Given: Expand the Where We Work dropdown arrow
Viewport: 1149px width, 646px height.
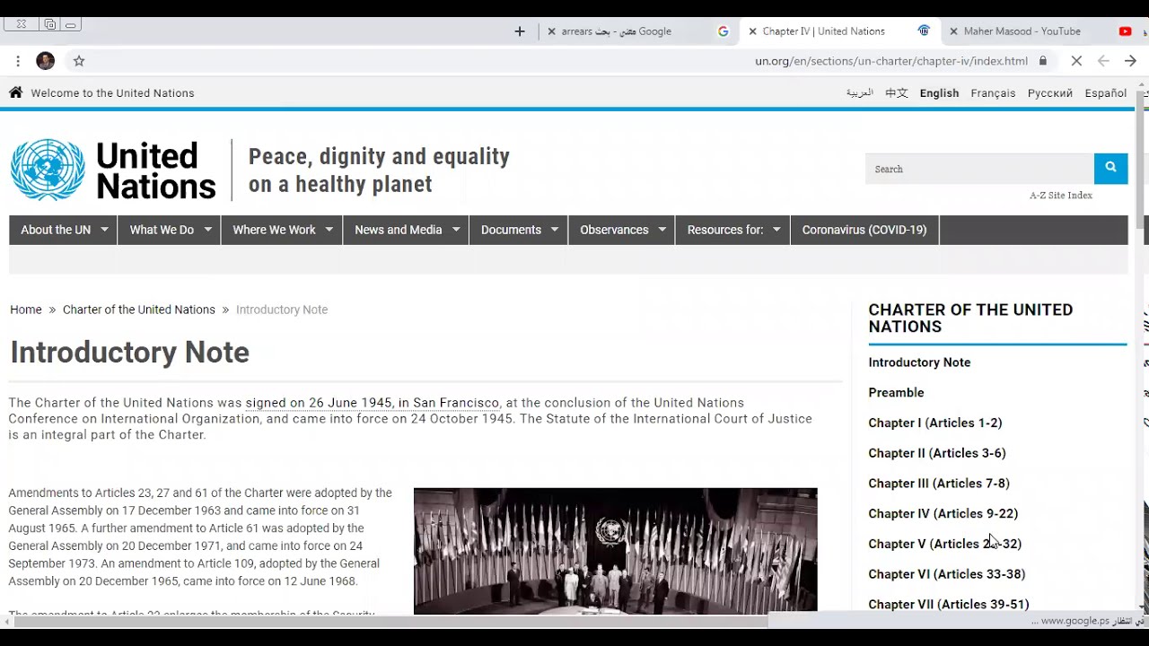Looking at the screenshot, I should coord(329,230).
